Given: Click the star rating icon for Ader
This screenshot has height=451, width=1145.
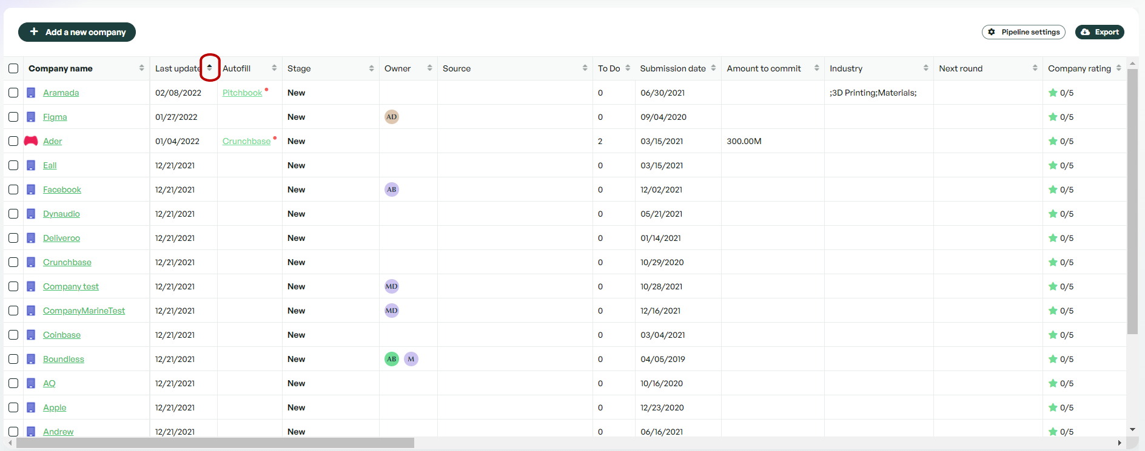Looking at the screenshot, I should [x=1053, y=141].
